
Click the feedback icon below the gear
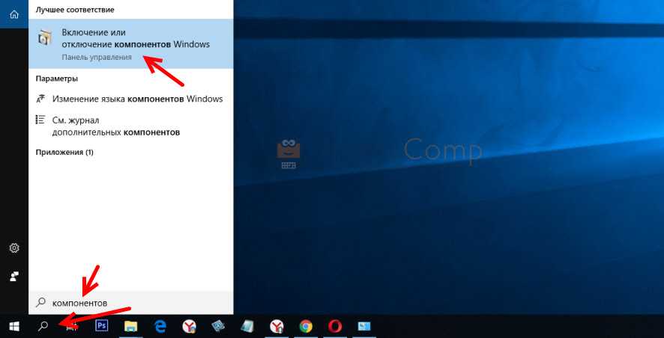pos(13,276)
